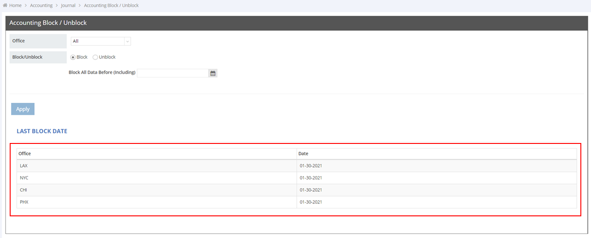Viewport: 591px width, 238px height.
Task: Select the PHX office row
Action: pos(24,202)
